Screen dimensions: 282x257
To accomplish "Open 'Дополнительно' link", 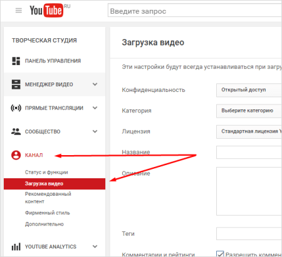I will click(44, 224).
